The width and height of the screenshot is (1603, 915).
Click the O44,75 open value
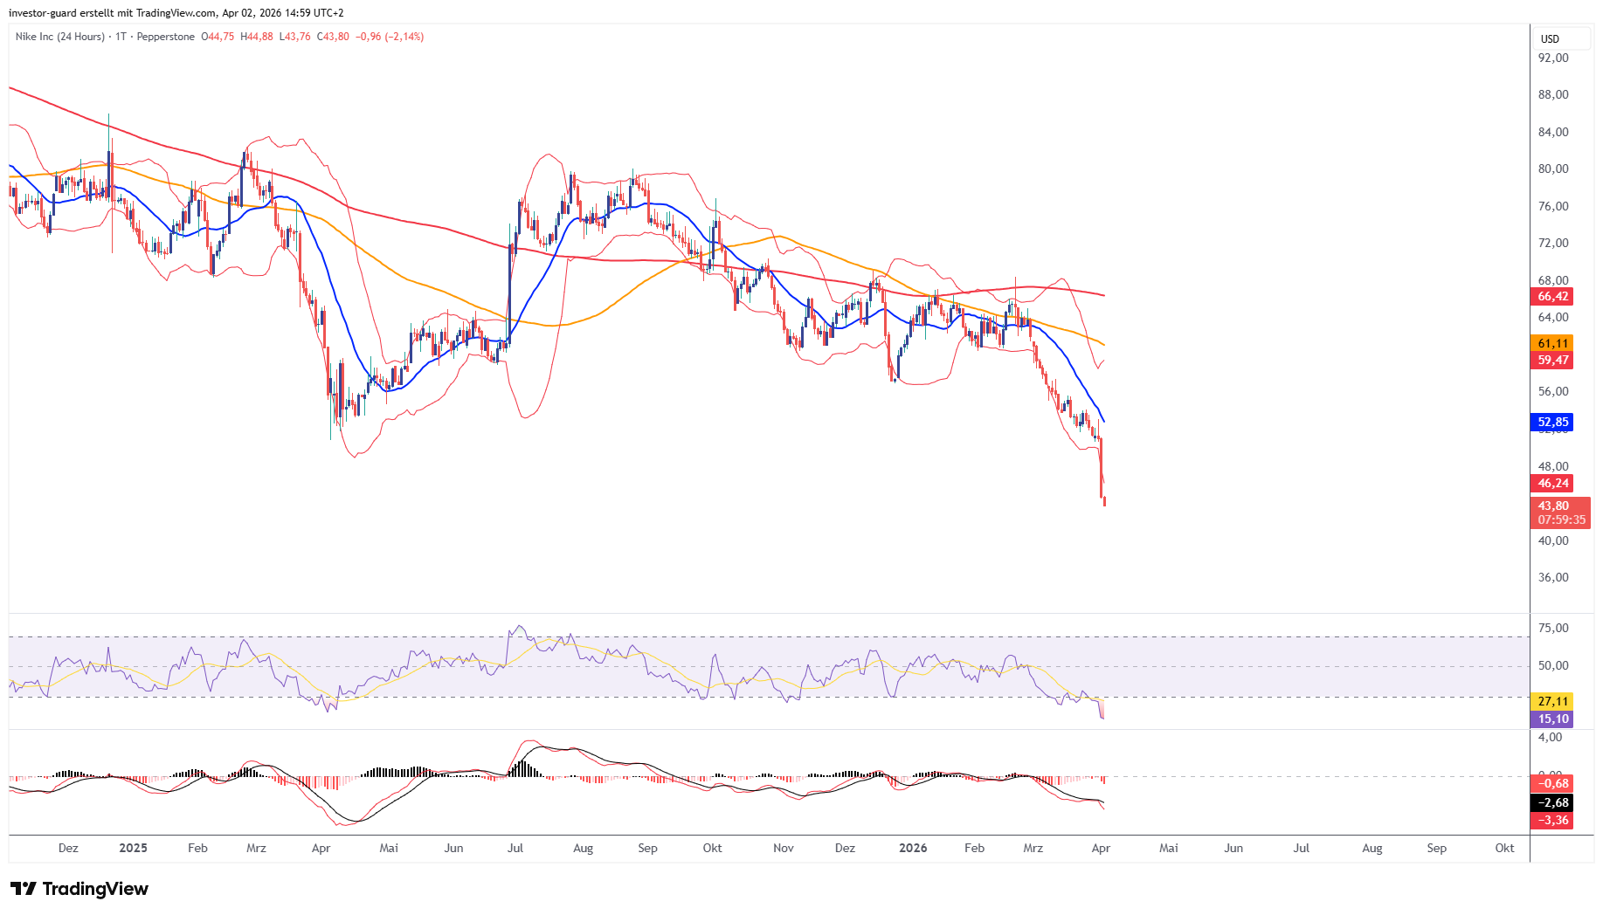218,37
